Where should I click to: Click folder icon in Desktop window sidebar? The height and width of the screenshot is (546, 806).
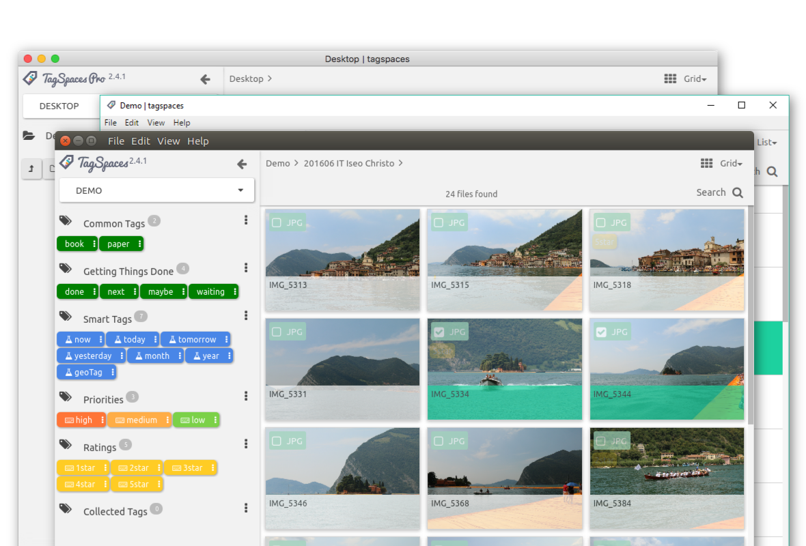pos(29,136)
